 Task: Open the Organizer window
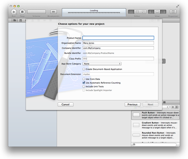pyautogui.click(x=173, y=12)
